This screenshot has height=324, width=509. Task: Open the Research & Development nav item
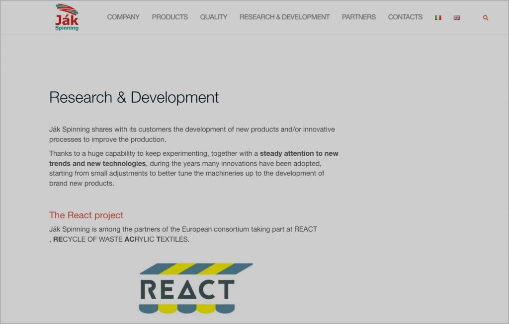point(284,17)
